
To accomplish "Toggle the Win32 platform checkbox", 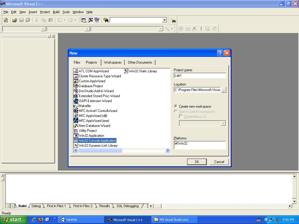I will [176, 143].
